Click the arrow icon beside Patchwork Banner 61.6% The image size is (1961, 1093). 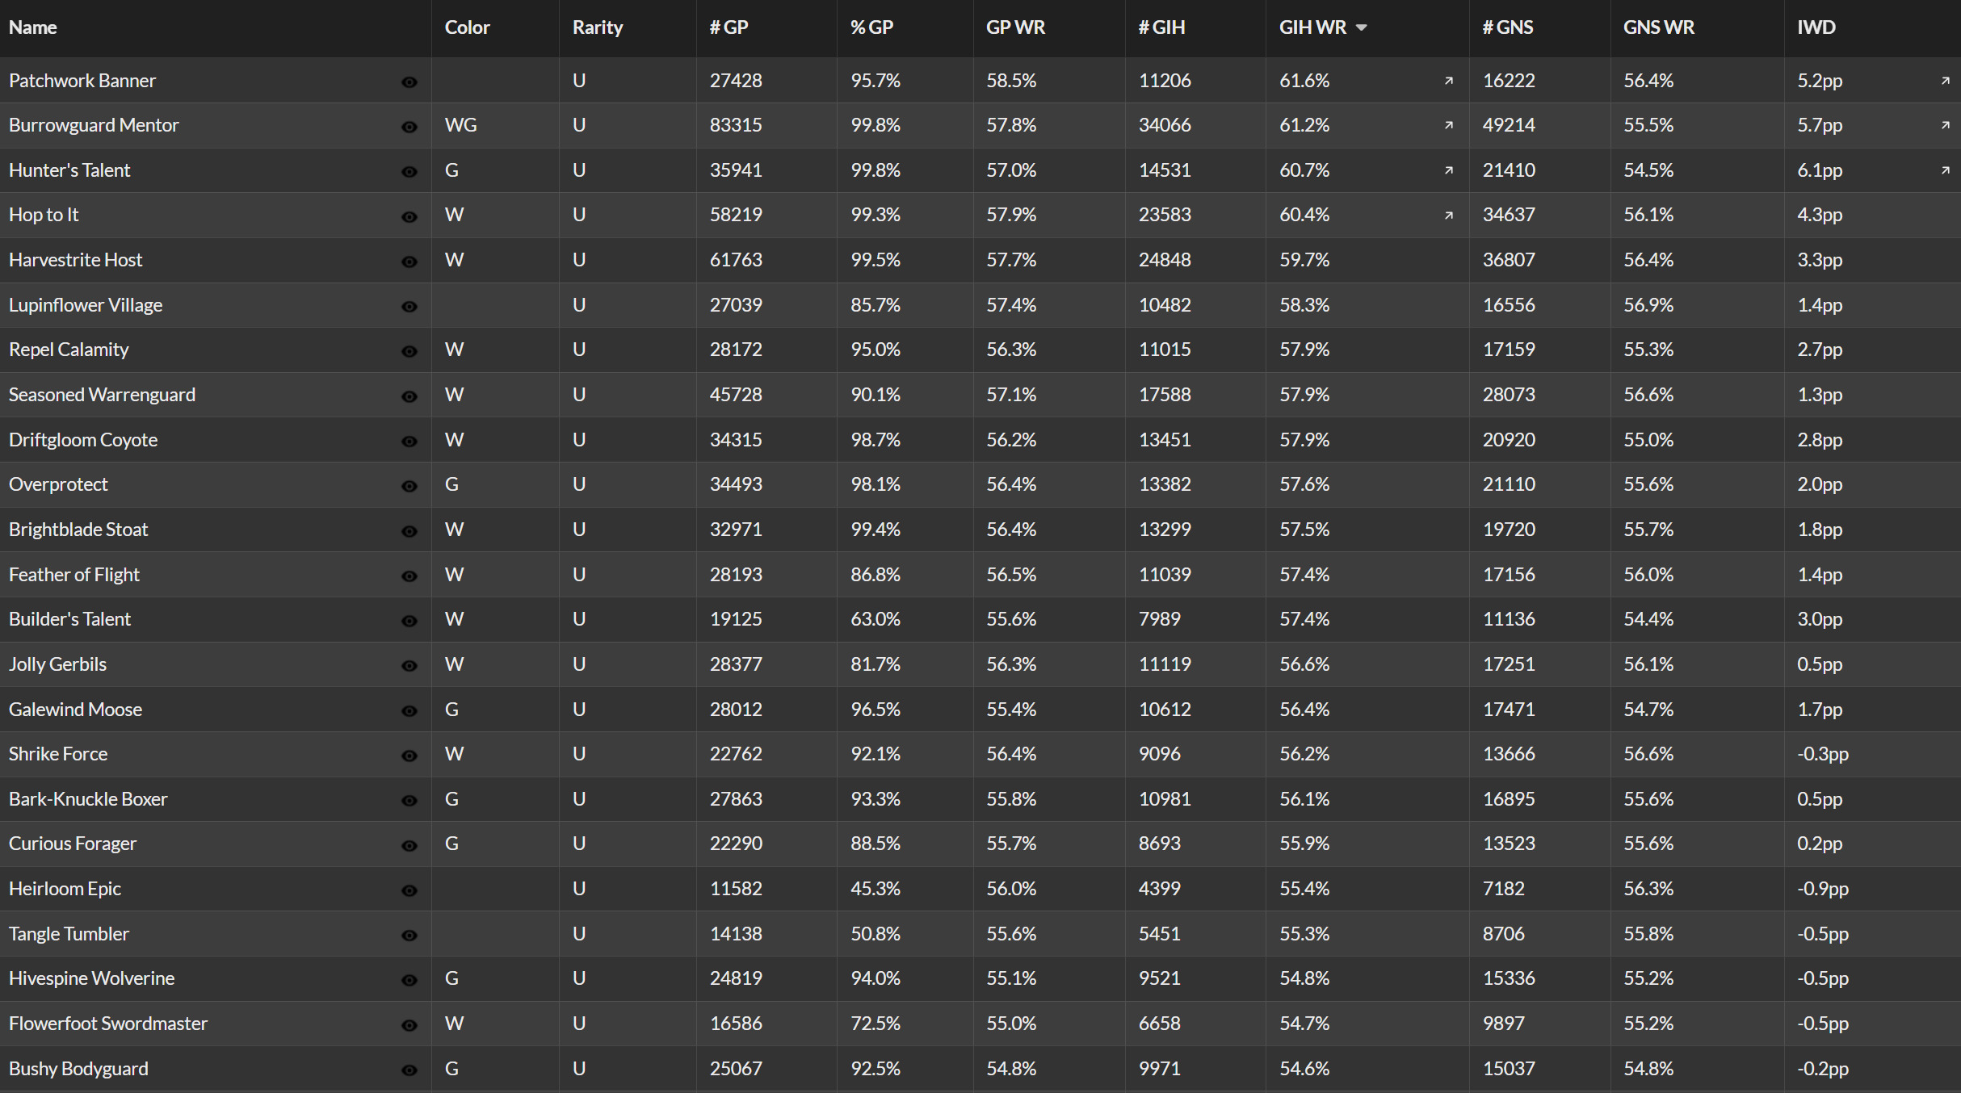[x=1449, y=81]
